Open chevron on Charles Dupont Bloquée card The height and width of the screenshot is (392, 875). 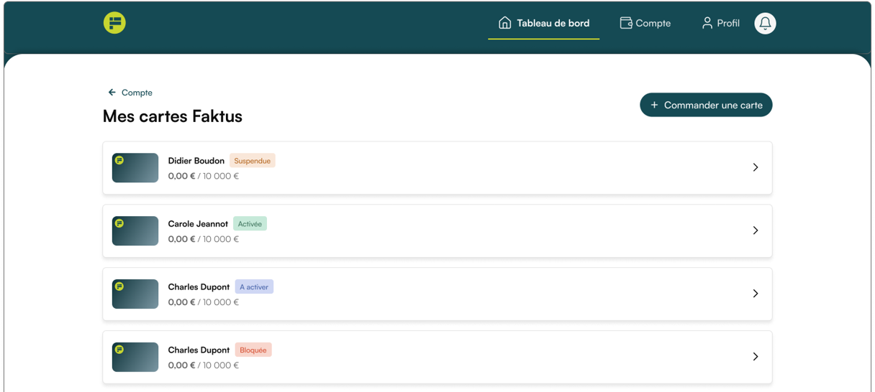756,357
